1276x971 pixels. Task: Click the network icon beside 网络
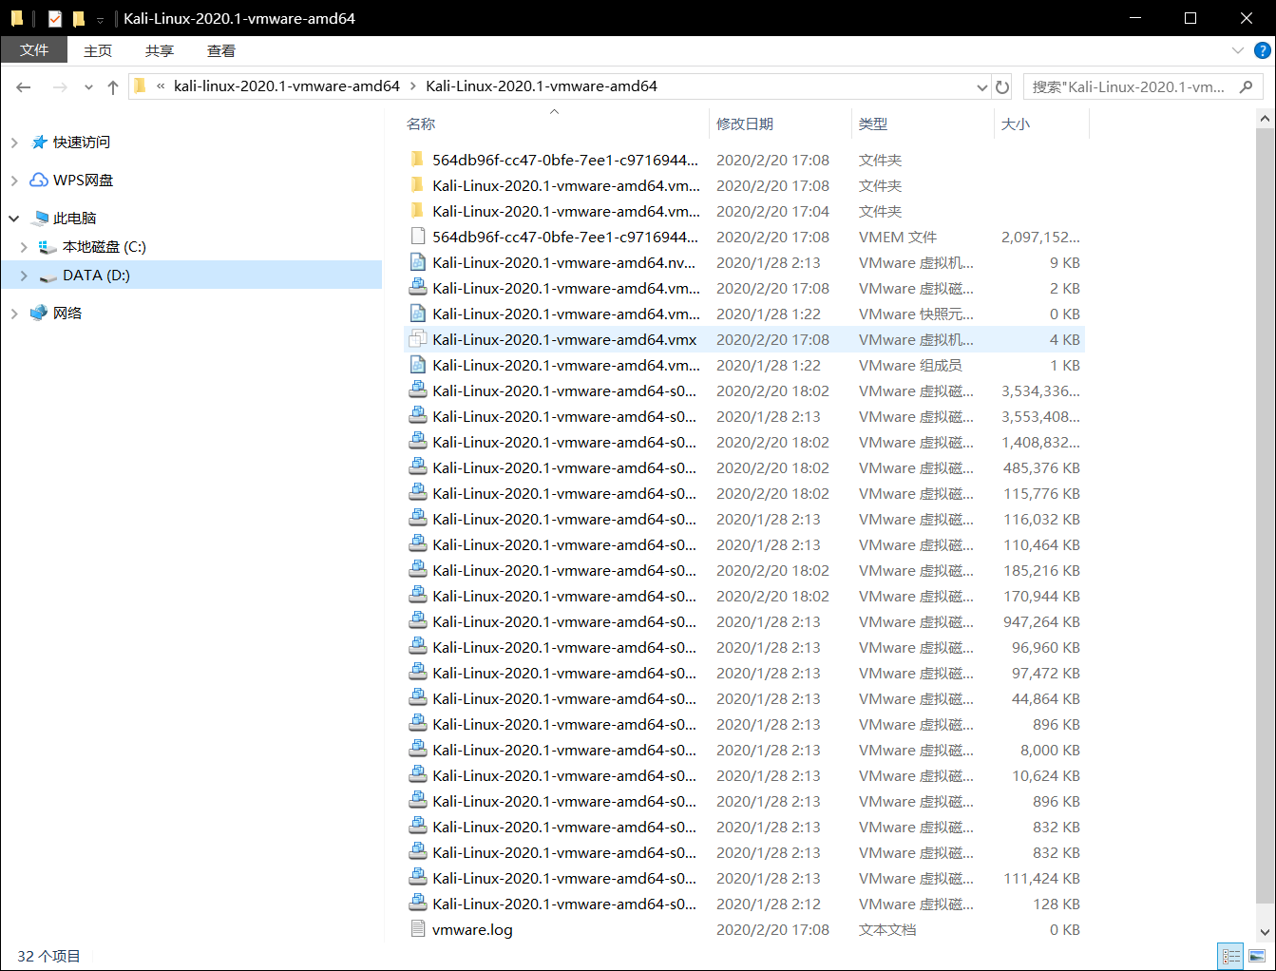tap(39, 313)
